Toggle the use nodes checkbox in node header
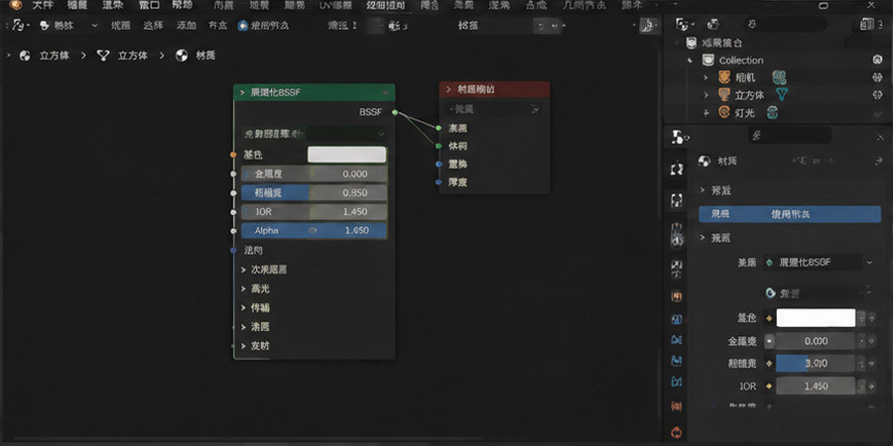Viewport: 893px width, 446px height. 243,26
